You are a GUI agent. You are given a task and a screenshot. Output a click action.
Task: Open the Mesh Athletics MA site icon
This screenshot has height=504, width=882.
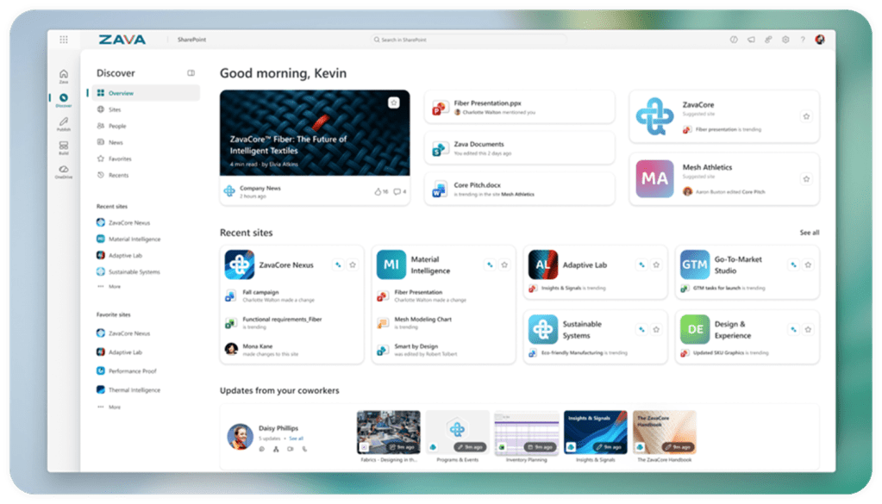[654, 178]
